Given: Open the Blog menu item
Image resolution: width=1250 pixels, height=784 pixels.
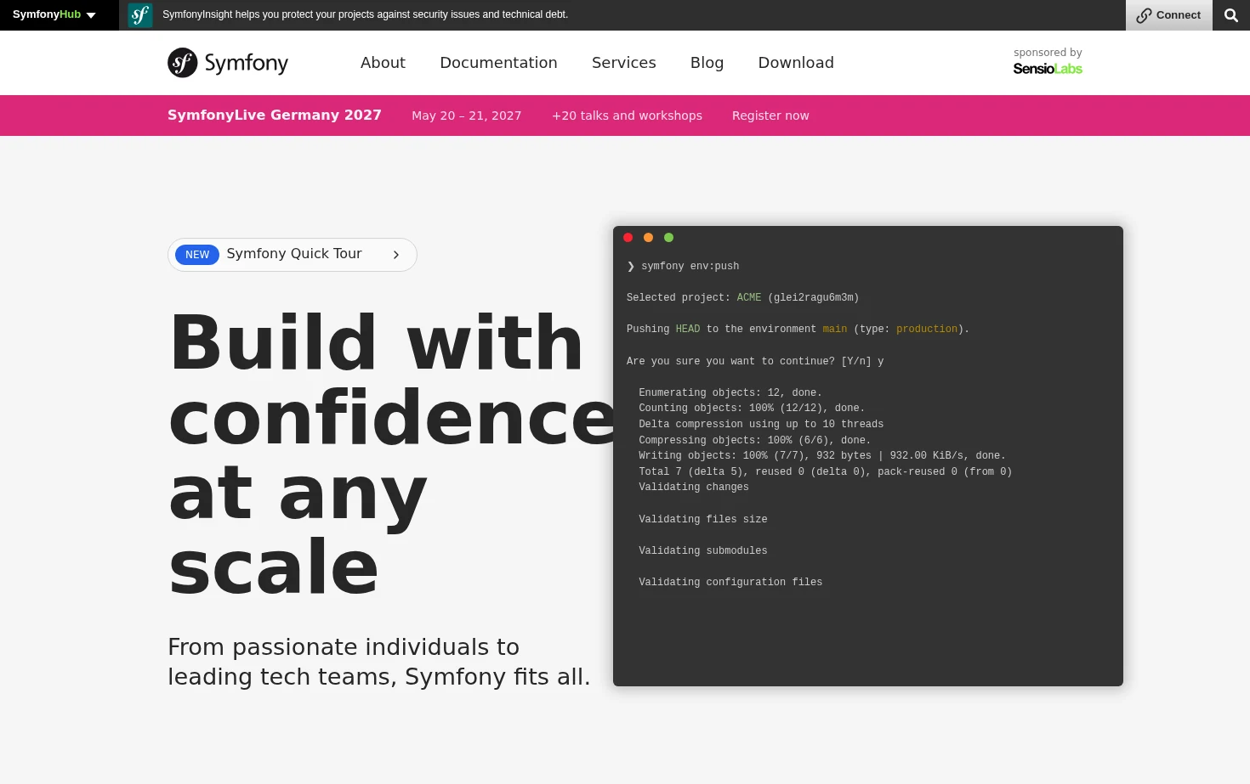Looking at the screenshot, I should tap(707, 63).
